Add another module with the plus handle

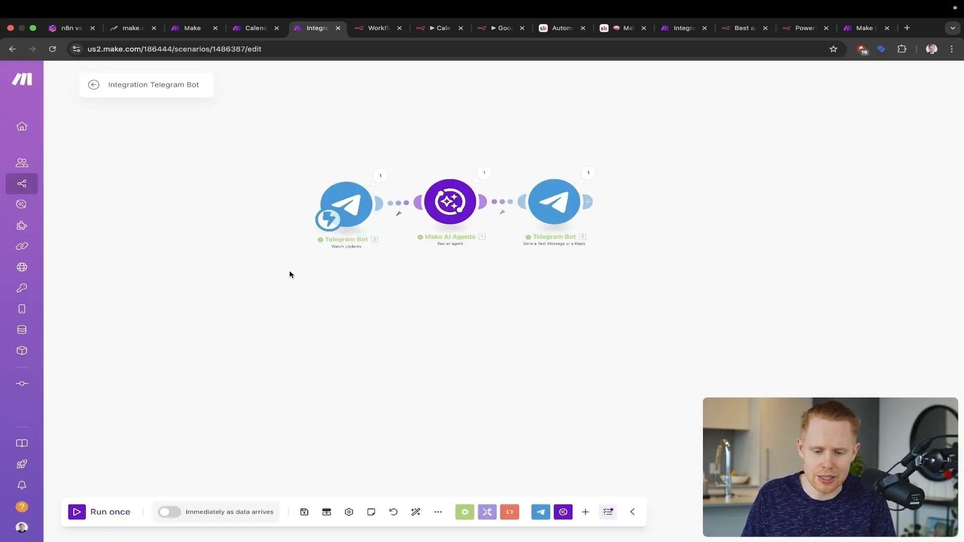(587, 202)
